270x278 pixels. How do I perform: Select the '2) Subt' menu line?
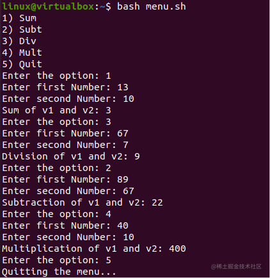22,29
